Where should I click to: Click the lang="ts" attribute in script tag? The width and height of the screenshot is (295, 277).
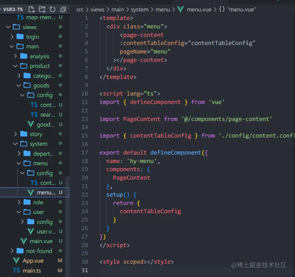(142, 94)
